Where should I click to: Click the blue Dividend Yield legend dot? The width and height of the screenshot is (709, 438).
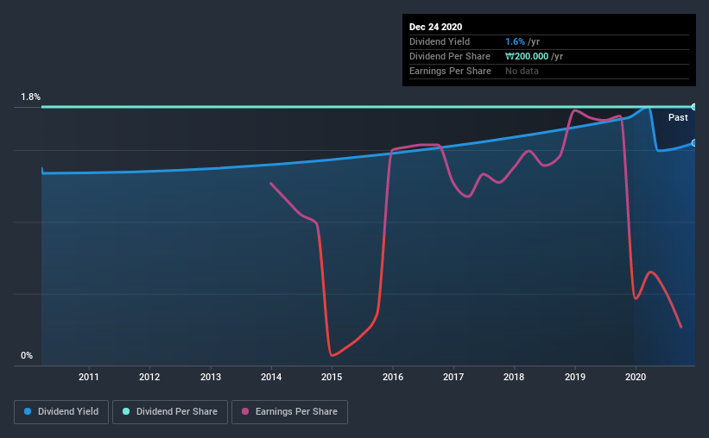(28, 411)
